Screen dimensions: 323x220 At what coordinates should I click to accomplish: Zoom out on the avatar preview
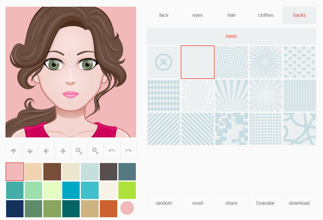79,151
